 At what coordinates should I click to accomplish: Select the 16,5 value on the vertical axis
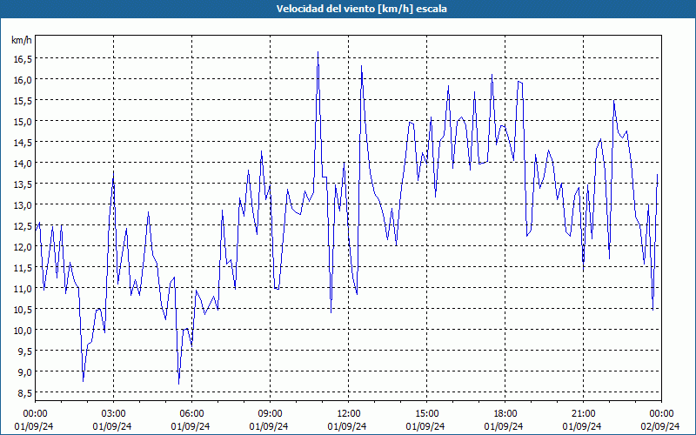tap(21, 58)
